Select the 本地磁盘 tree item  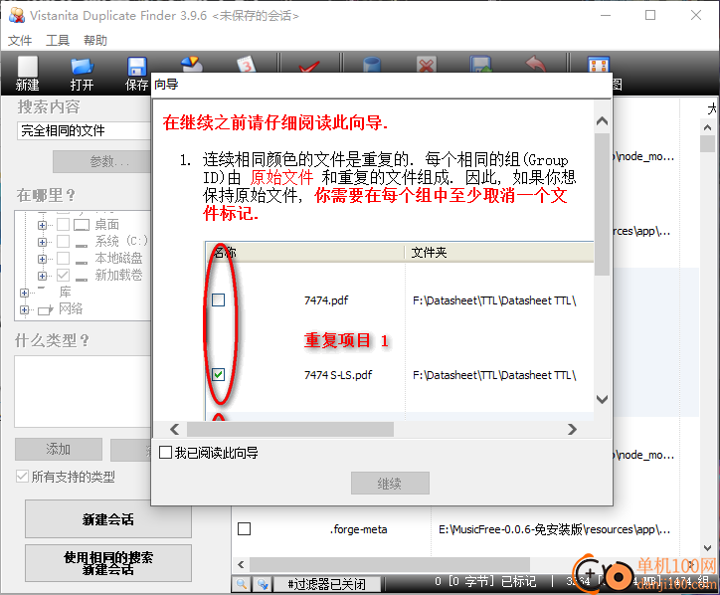pyautogui.click(x=119, y=259)
